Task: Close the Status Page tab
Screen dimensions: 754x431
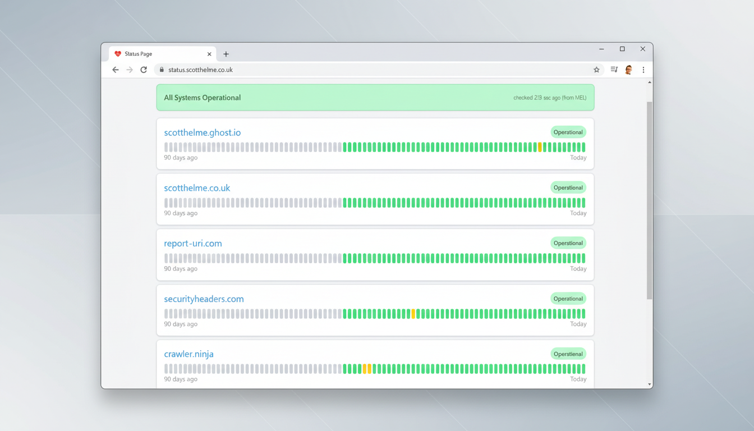Action: pyautogui.click(x=209, y=54)
